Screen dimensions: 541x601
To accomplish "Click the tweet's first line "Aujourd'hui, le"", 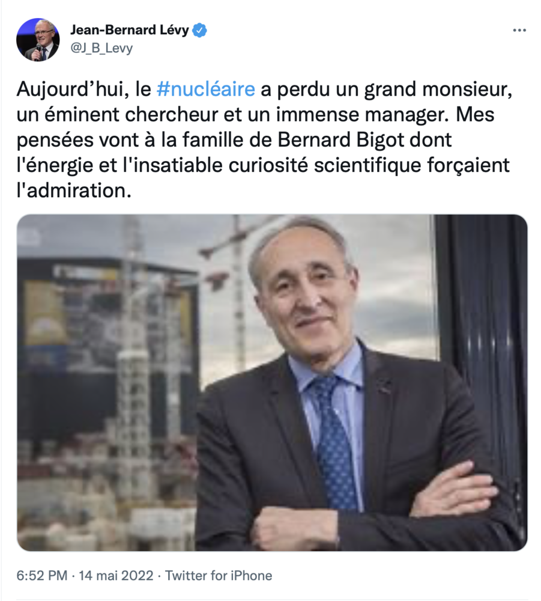I will click(84, 89).
